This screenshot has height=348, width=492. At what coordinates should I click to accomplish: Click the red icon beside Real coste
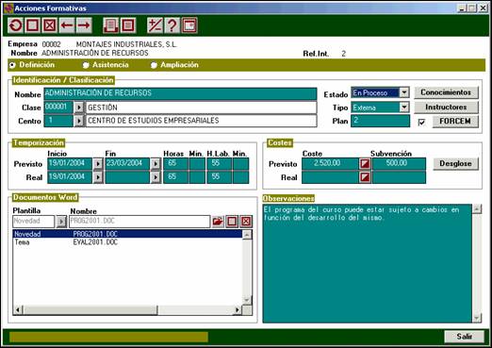coord(365,177)
